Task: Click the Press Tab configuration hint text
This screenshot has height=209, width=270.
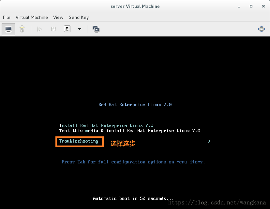Action: [x=133, y=162]
